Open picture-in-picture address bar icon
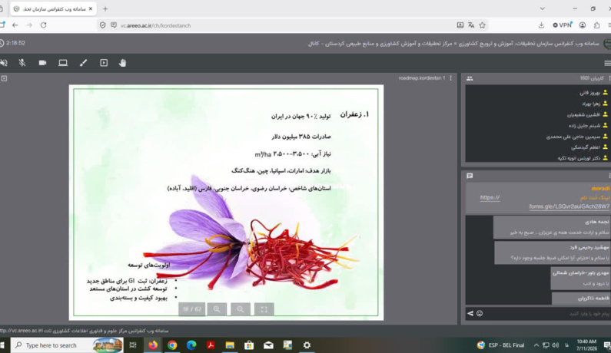611x353 pixels. (x=460, y=25)
